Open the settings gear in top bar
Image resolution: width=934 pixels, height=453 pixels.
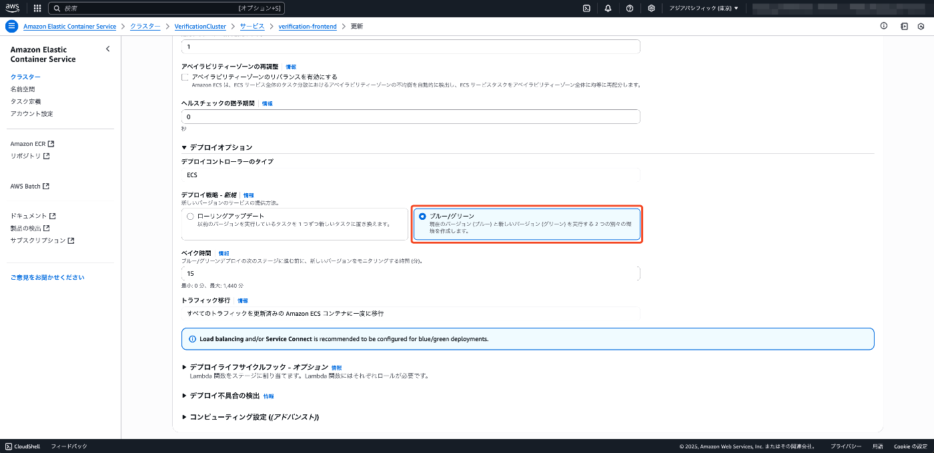(x=651, y=8)
